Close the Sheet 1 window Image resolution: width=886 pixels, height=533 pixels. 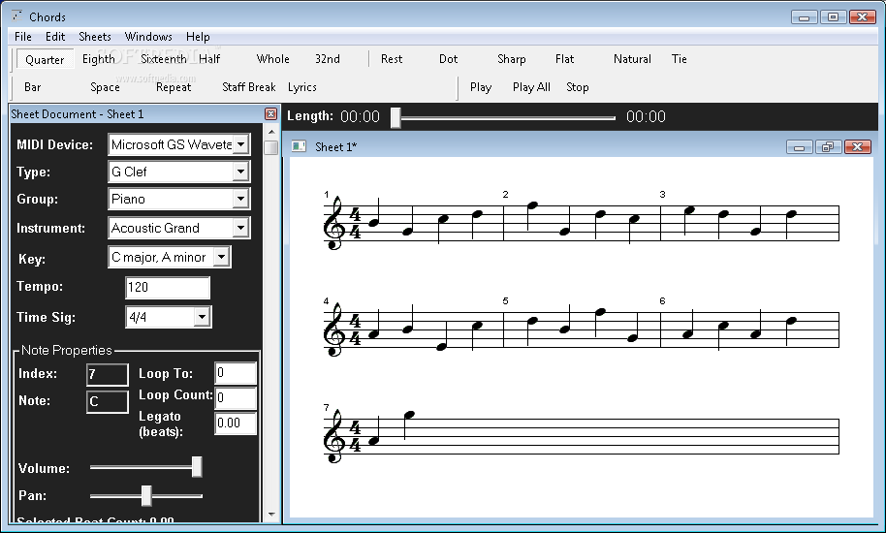pos(857,147)
